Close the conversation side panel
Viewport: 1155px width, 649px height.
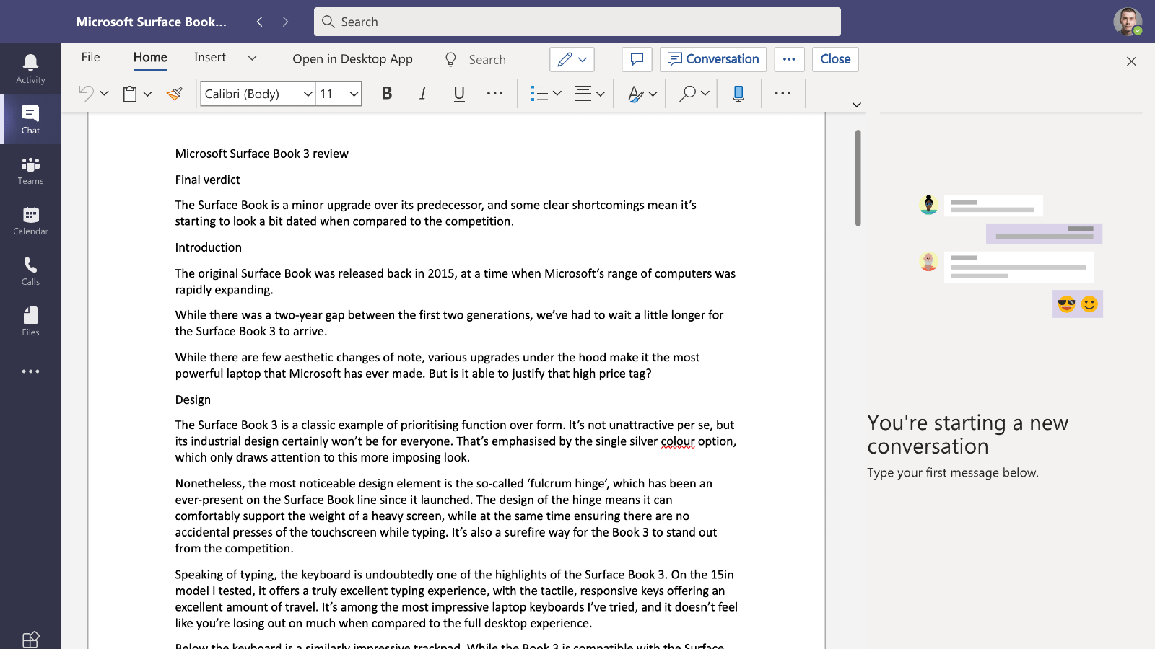pyautogui.click(x=1131, y=61)
